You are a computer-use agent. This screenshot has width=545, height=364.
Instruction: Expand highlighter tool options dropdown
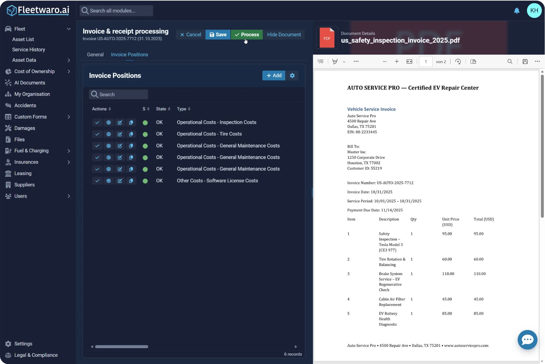(x=344, y=62)
